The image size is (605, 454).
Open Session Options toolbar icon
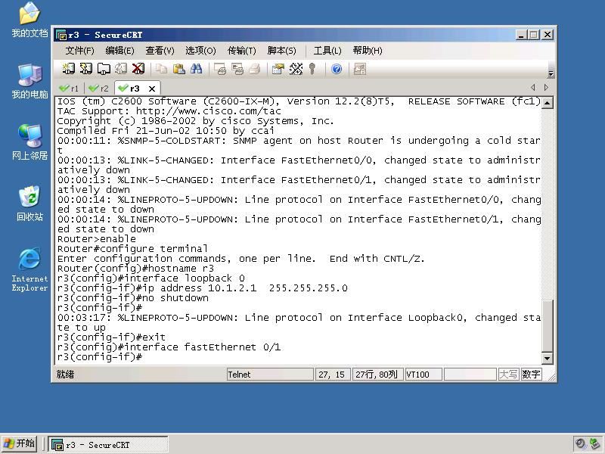point(278,69)
